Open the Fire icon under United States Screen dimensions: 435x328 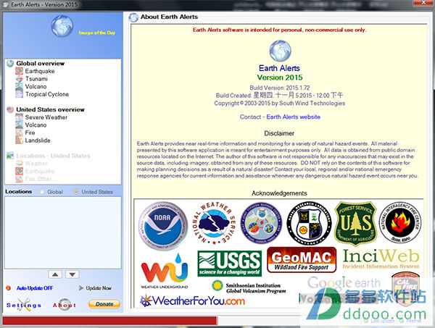(19, 133)
